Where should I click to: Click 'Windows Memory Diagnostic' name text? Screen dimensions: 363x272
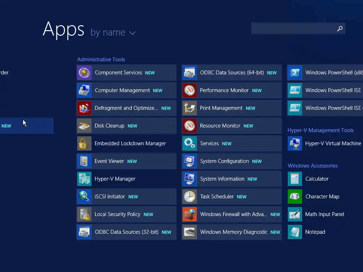(x=234, y=232)
